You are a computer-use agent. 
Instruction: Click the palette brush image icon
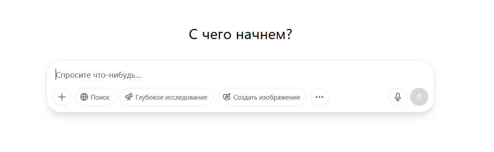tap(227, 97)
